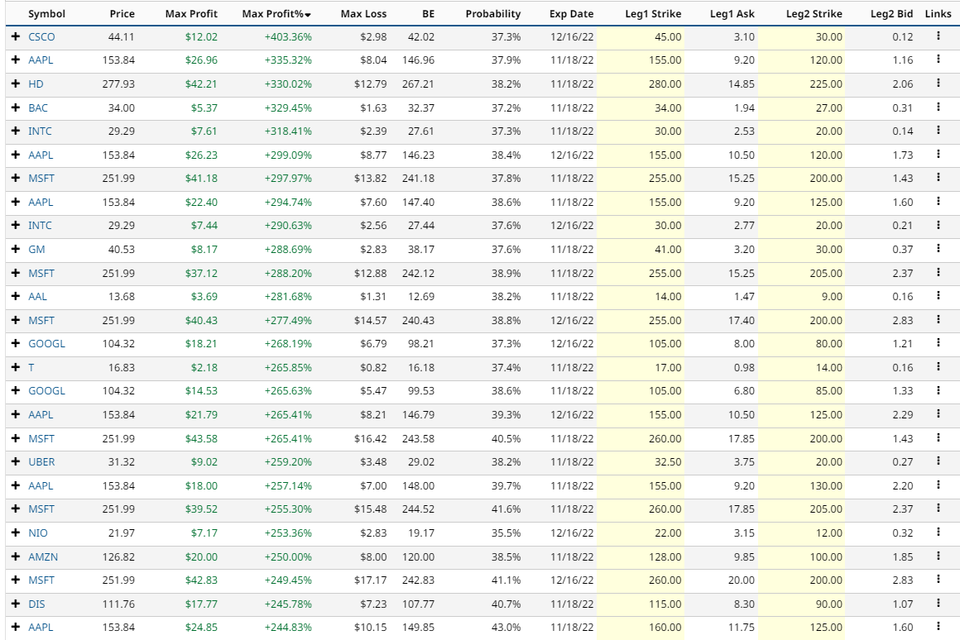Open the three-dot menu for GM row
This screenshot has width=960, height=640.
(x=938, y=249)
